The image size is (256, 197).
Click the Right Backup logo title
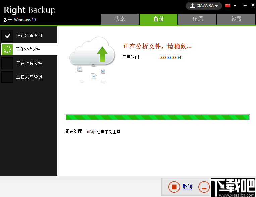click(x=30, y=10)
